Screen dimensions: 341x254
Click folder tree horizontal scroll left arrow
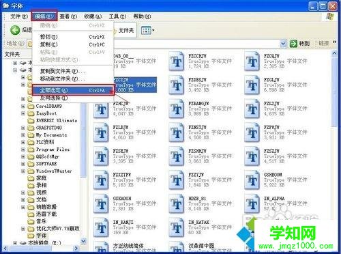click(x=5, y=249)
